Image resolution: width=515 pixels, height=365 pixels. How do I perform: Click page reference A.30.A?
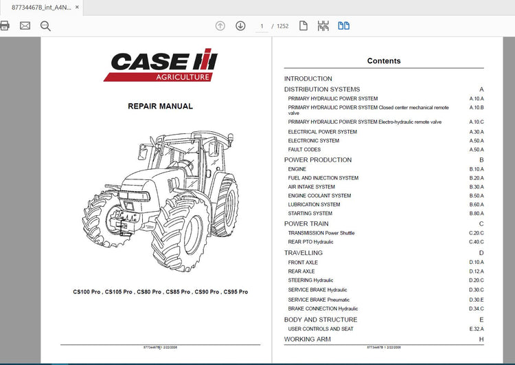point(477,131)
